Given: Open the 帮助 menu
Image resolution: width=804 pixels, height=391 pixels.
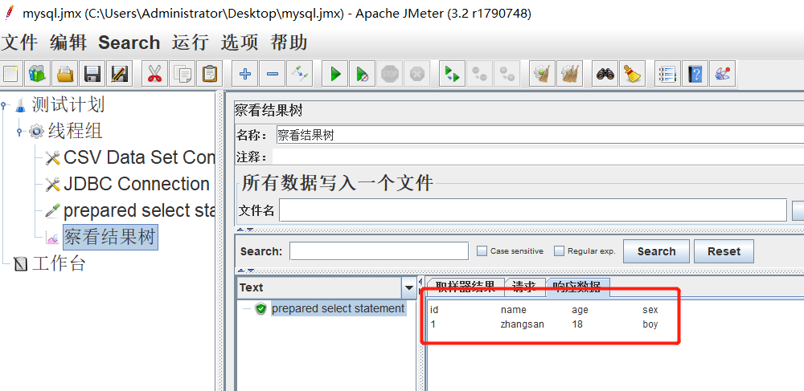Looking at the screenshot, I should [289, 43].
